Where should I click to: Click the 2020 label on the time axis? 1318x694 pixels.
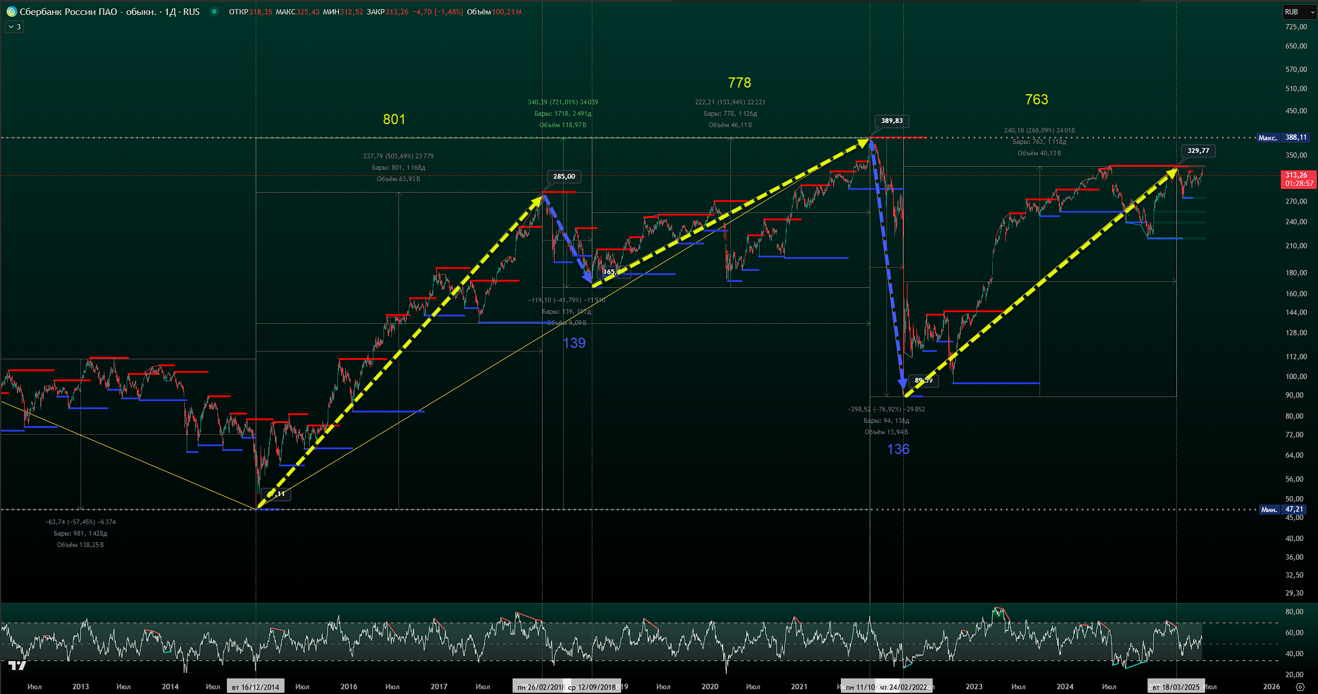710,687
